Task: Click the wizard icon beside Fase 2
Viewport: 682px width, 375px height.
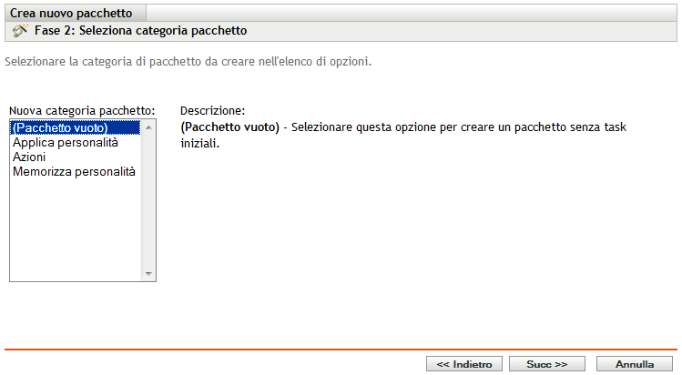Action: [18, 31]
